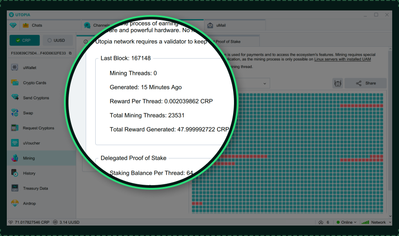The image size is (399, 236).
Task: Open the uWallet sidebar item
Action: (41, 68)
